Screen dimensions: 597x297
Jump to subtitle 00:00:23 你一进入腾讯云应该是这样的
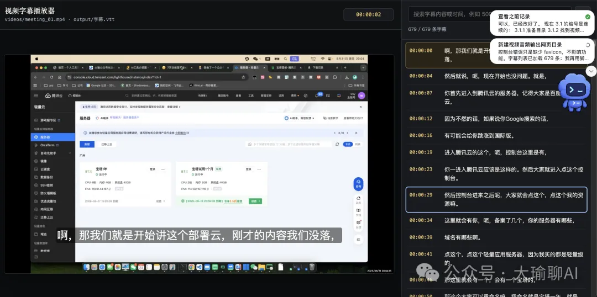496,173
